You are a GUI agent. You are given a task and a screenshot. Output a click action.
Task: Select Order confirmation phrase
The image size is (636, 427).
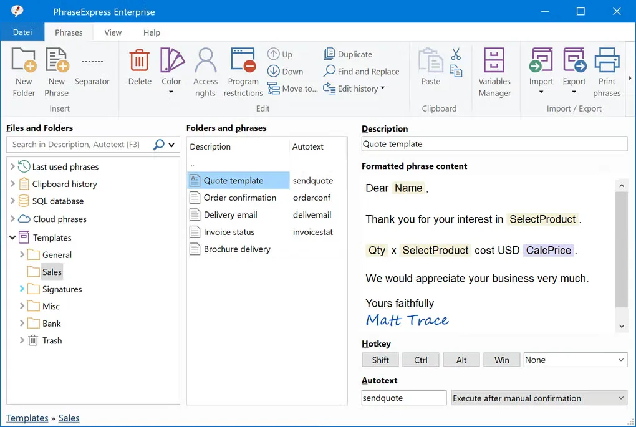(x=239, y=198)
